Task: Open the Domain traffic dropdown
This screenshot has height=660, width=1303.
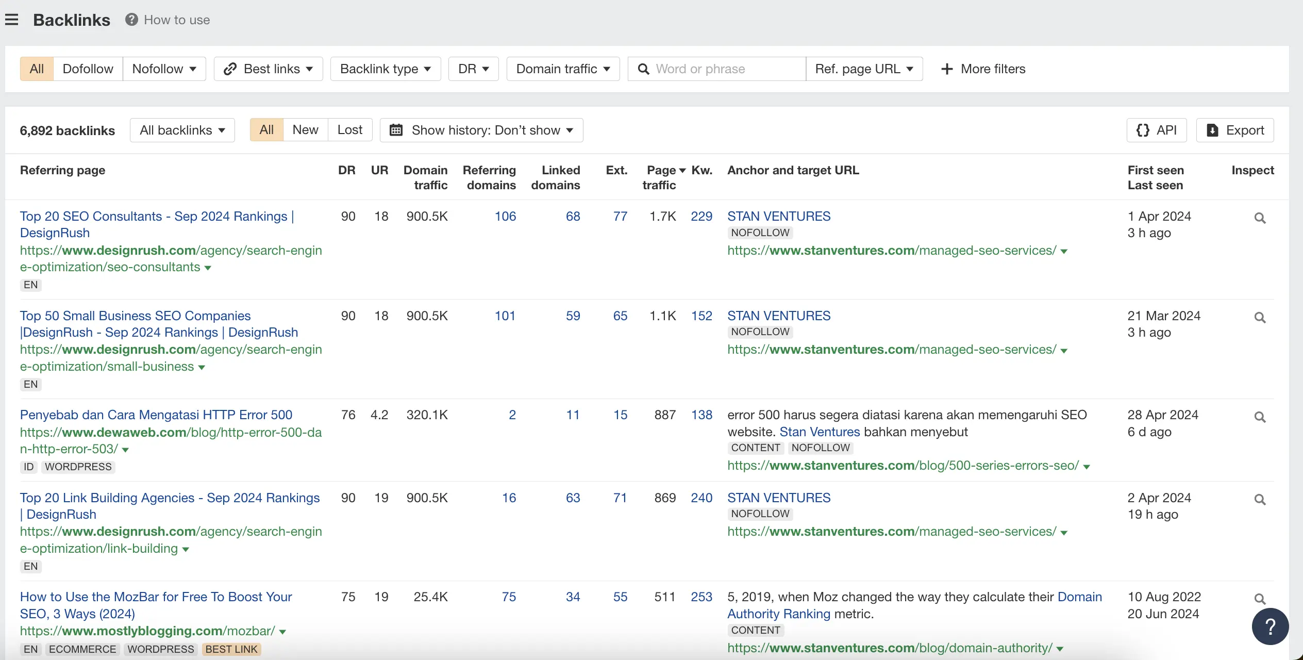Action: [x=563, y=69]
